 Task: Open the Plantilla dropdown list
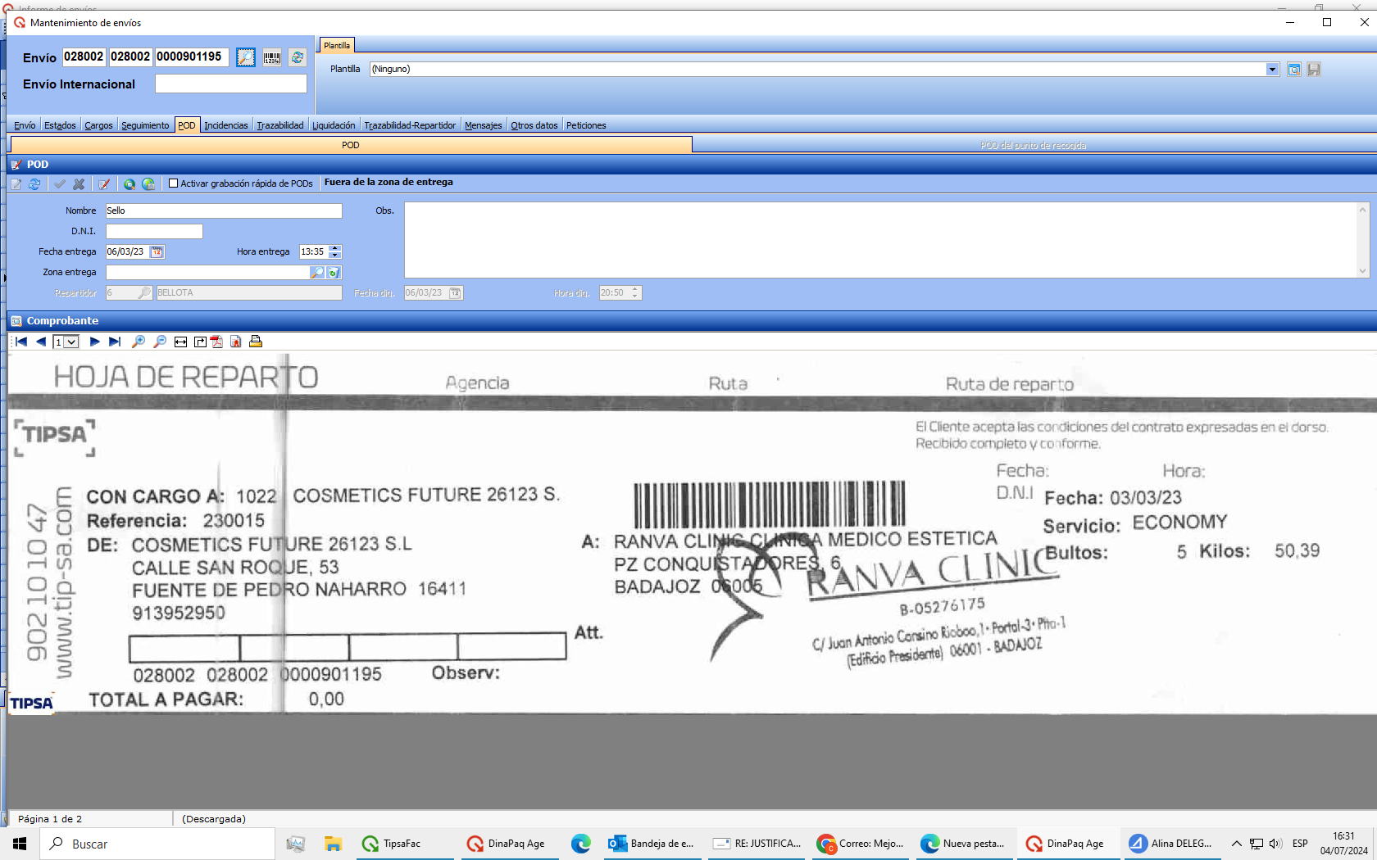pyautogui.click(x=1272, y=70)
